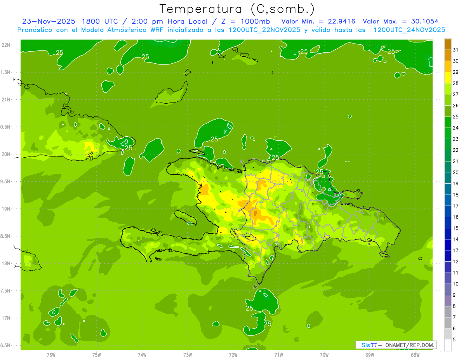Click the colorbar value 10
Image resolution: width=466 pixels, height=360 pixels.
[x=456, y=284]
